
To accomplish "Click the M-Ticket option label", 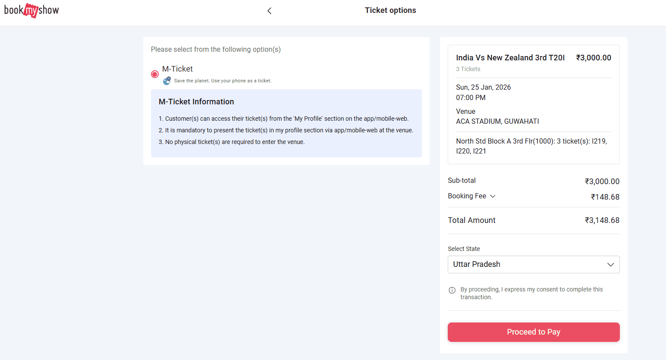I will (x=177, y=69).
